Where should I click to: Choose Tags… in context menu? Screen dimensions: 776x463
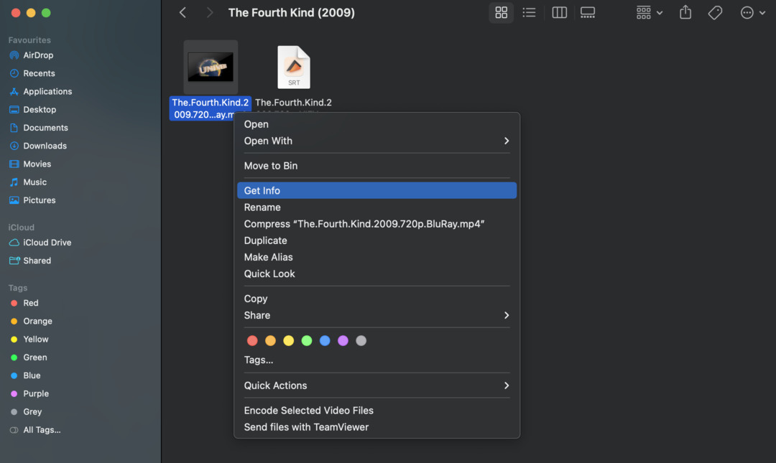click(377, 360)
